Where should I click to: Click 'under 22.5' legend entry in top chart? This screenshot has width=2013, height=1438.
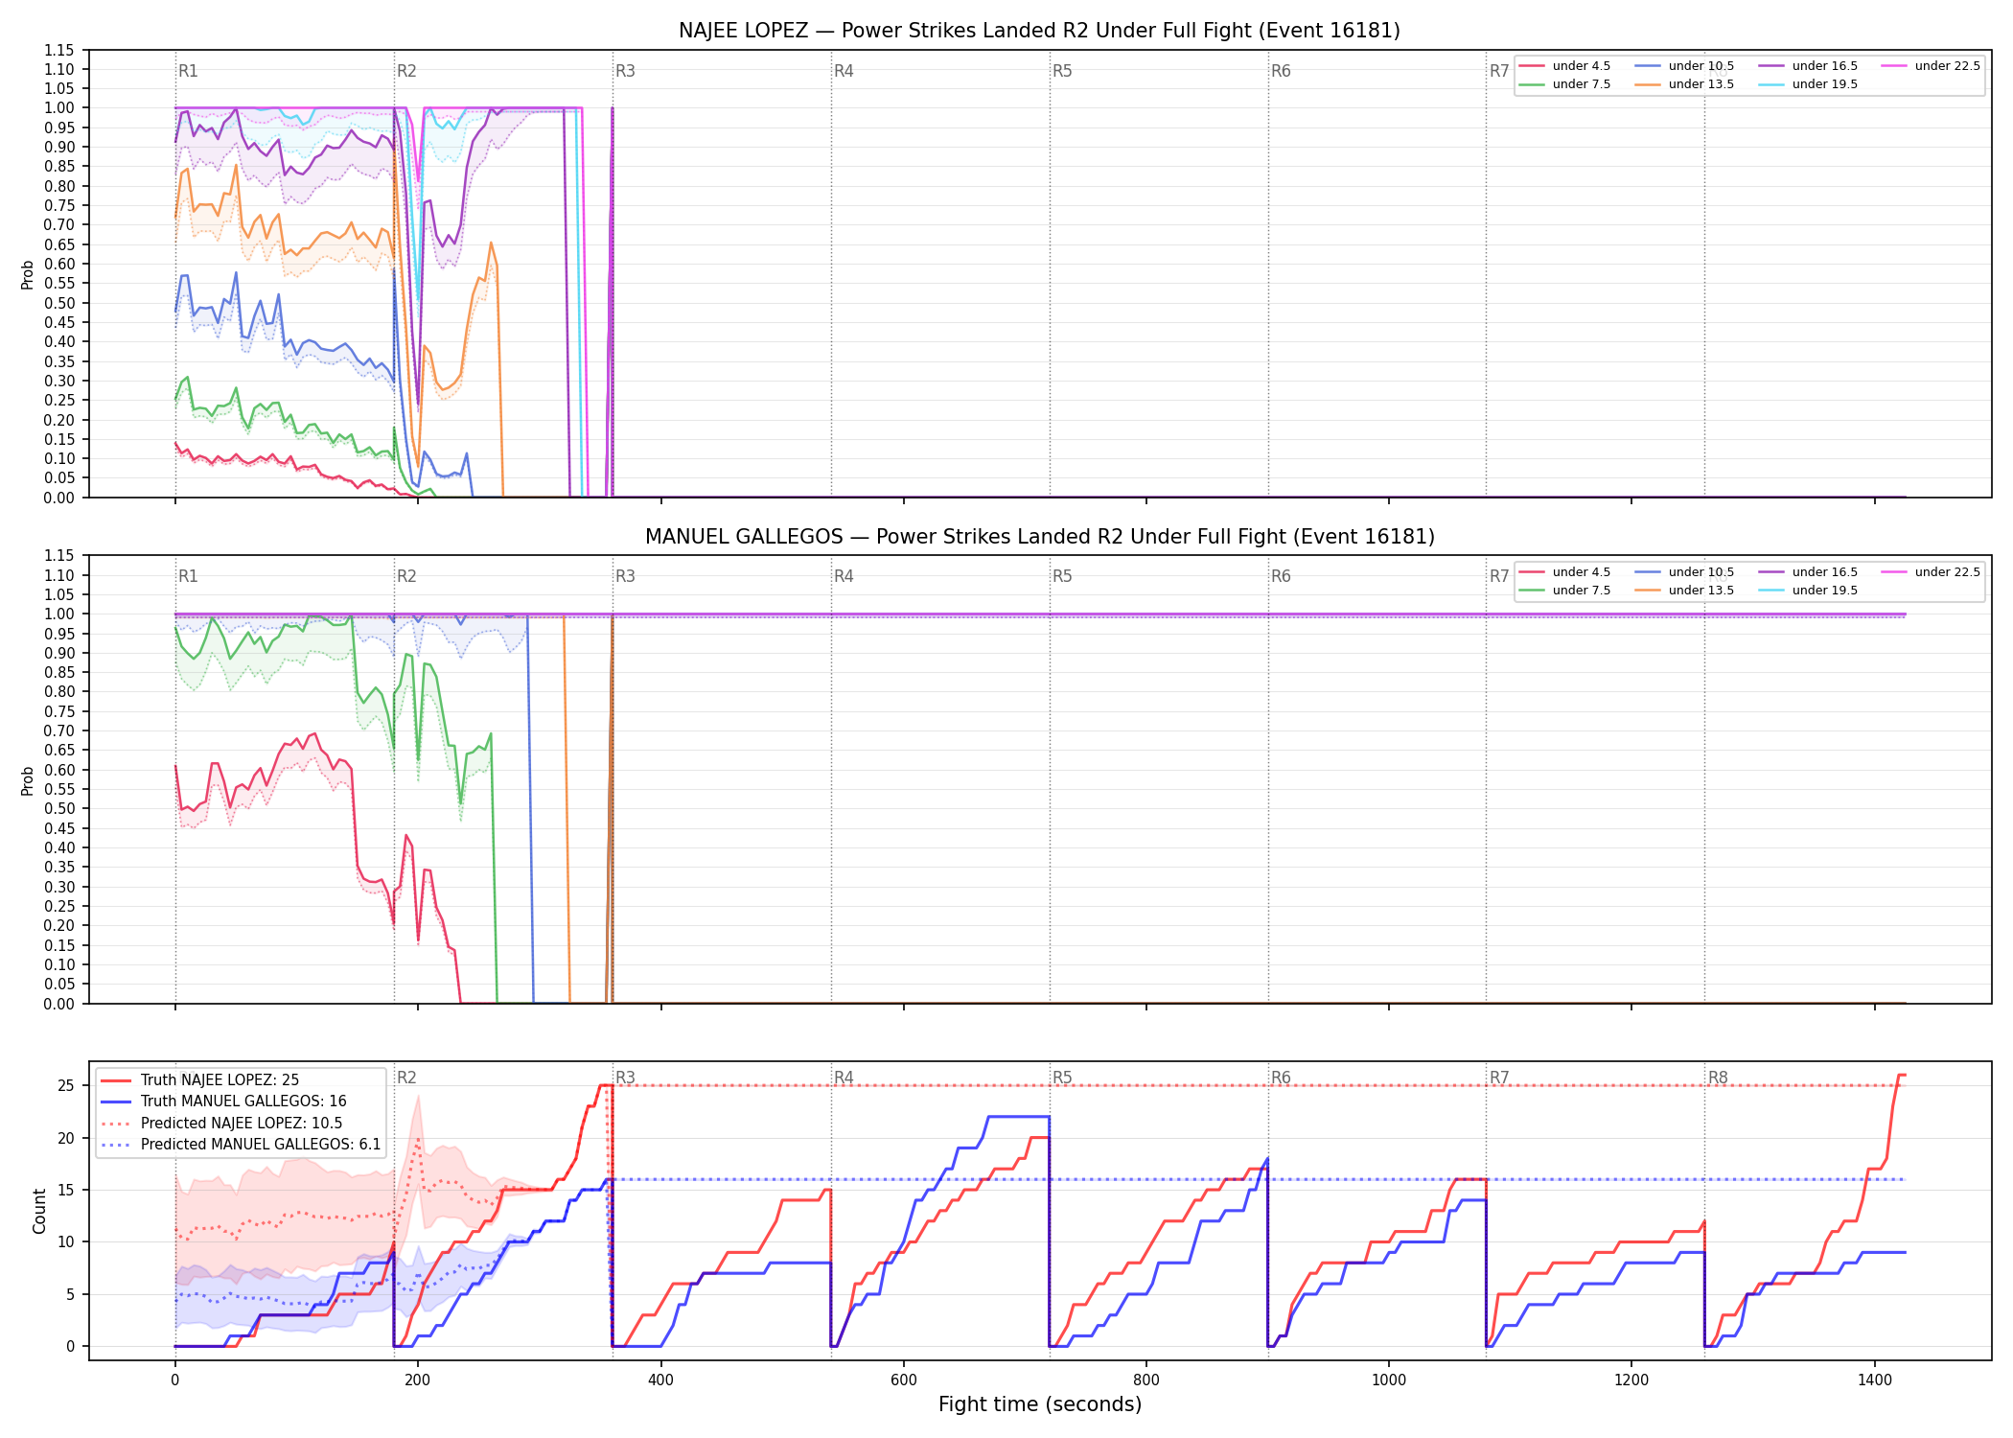[1931, 66]
